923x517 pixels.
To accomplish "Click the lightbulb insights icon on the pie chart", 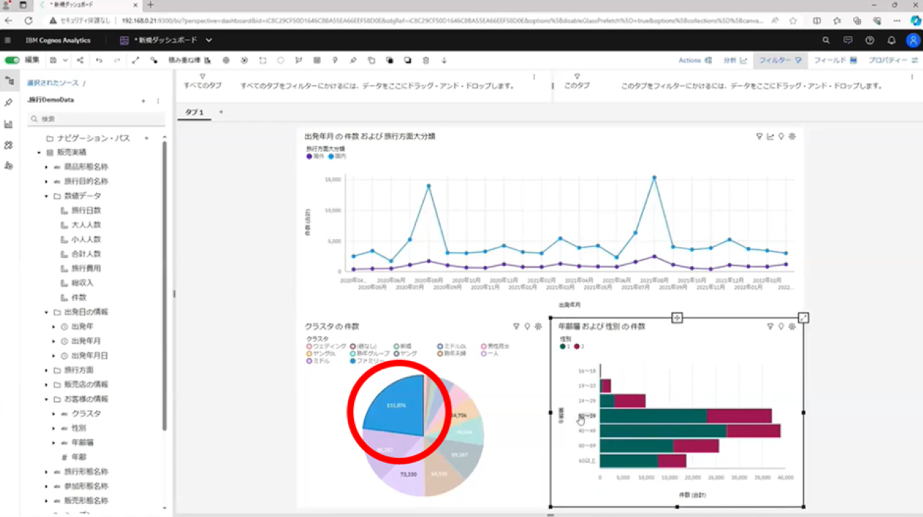I will 527,326.
